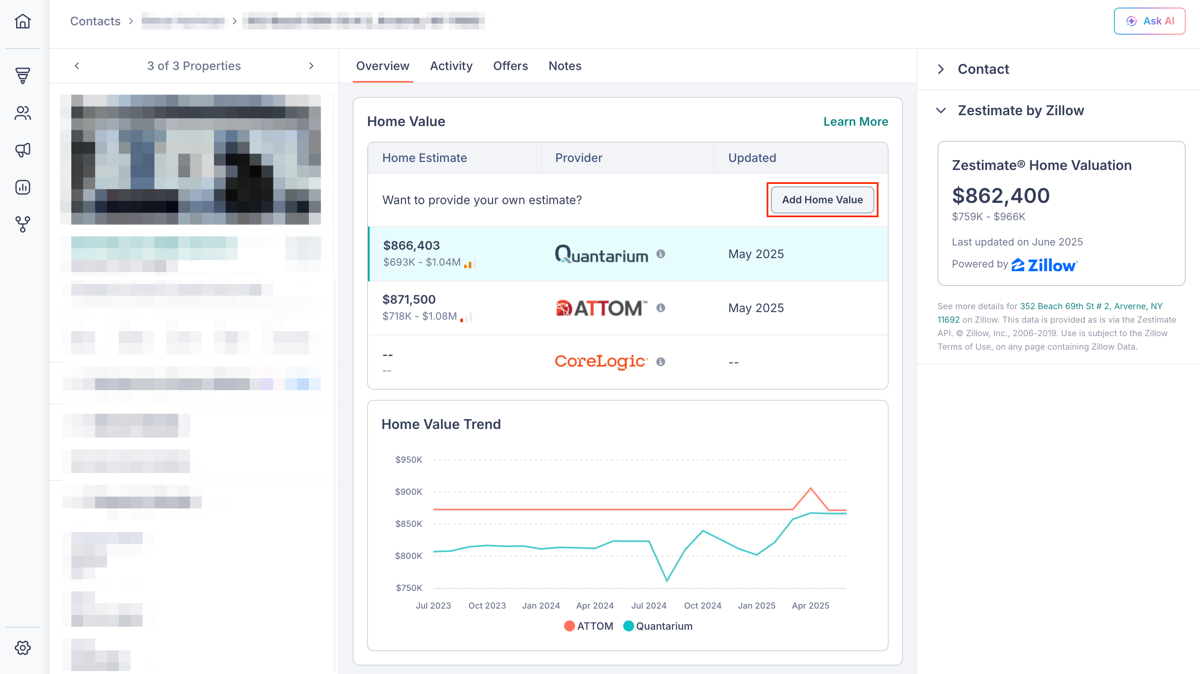Switch to the Activity tab

(x=451, y=66)
